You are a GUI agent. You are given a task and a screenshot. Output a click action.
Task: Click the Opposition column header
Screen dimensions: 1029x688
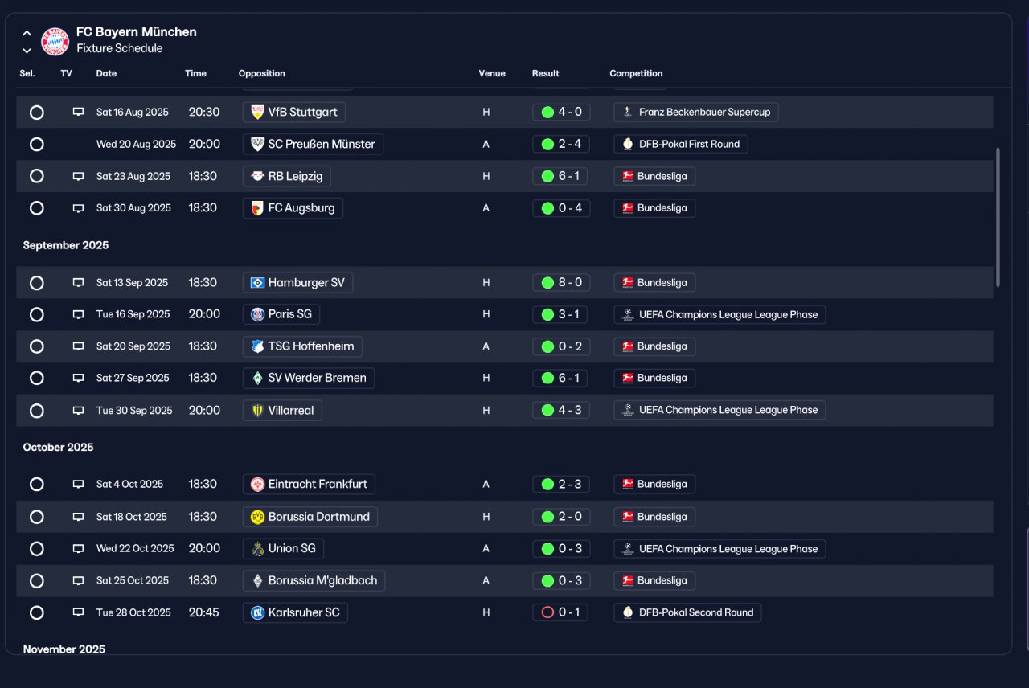(261, 73)
